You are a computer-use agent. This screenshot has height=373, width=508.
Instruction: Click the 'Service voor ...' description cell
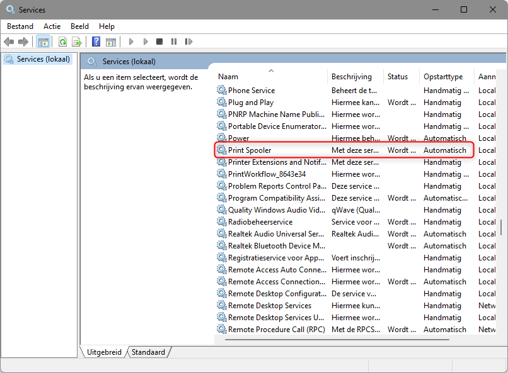coord(355,222)
